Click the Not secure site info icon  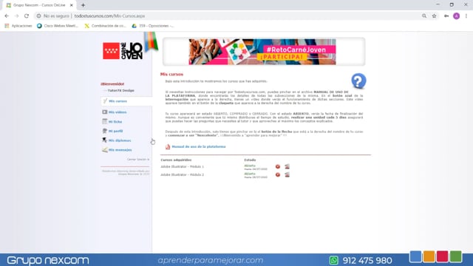38,16
